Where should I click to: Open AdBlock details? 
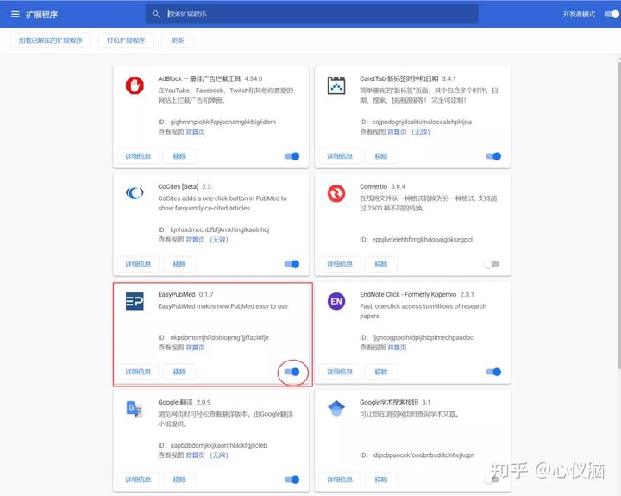pyautogui.click(x=138, y=156)
